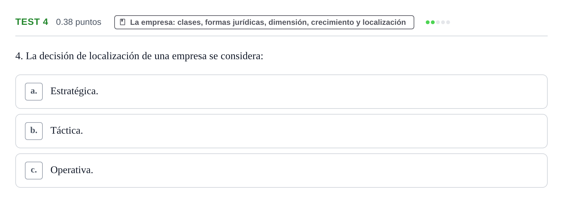
Task: Choose the answer text Táctica.
Action: 67,130
